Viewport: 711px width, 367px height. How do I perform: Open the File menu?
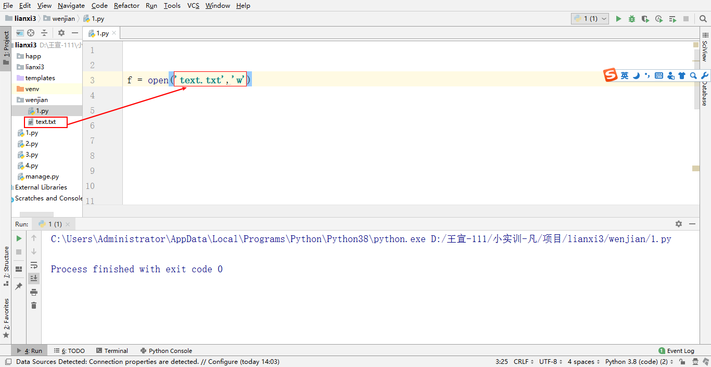point(8,5)
